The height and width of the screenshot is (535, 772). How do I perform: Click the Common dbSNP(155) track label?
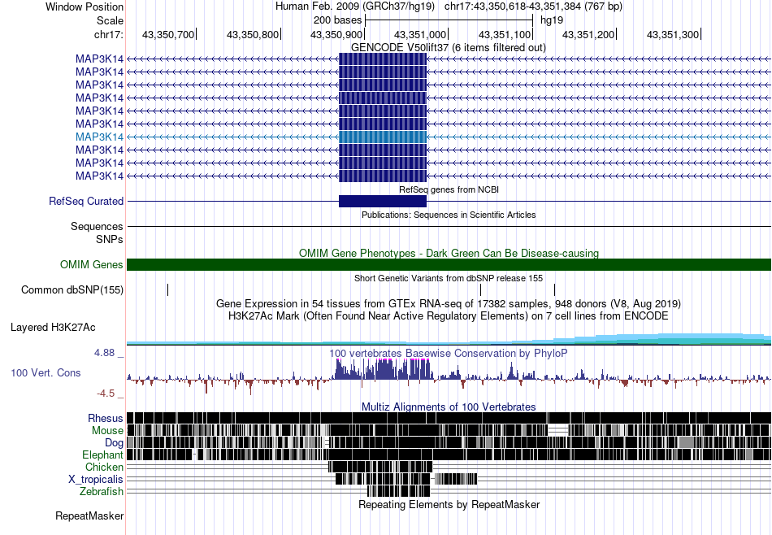click(x=72, y=289)
